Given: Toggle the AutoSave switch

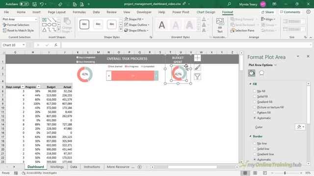Looking at the screenshot, I should pyautogui.click(x=24, y=4).
